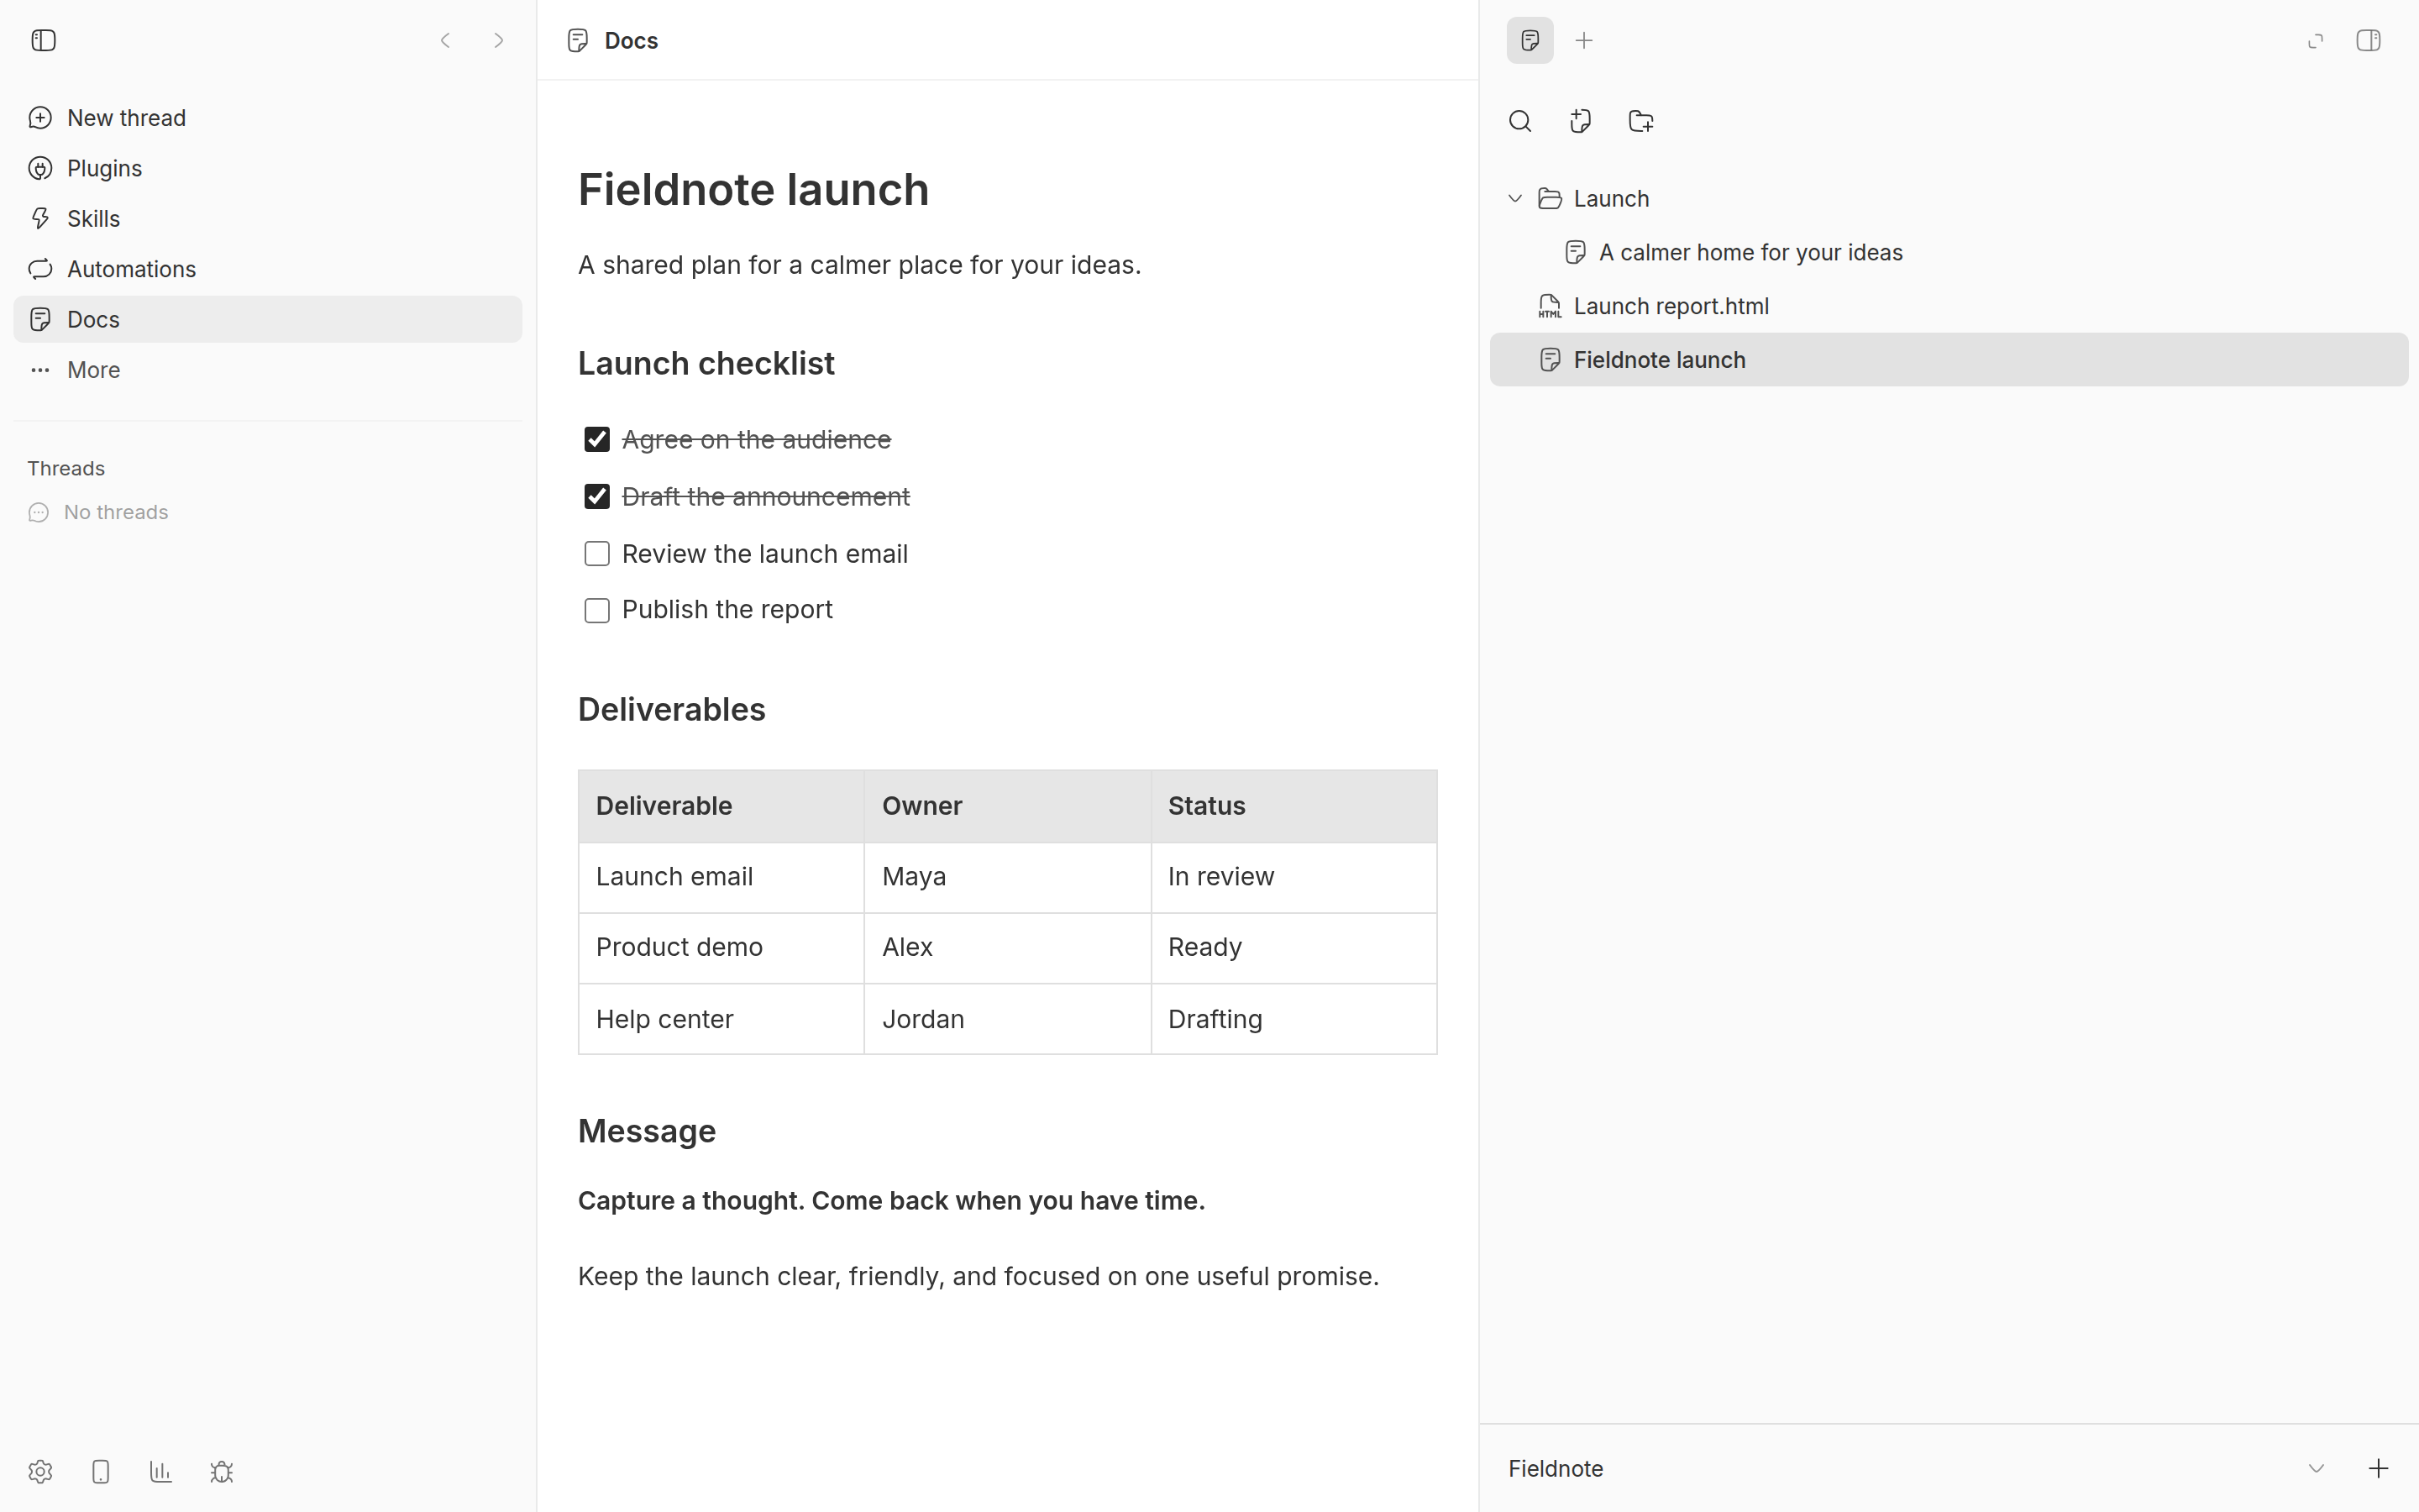2419x1512 pixels.
Task: Open the Fieldnote workspace dropdown chevron
Action: point(2316,1468)
